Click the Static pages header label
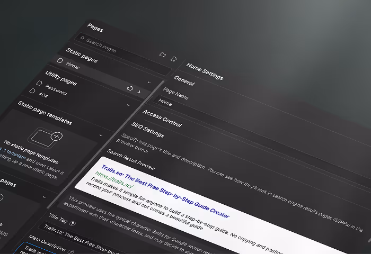This screenshot has height=254, width=371. pos(82,55)
